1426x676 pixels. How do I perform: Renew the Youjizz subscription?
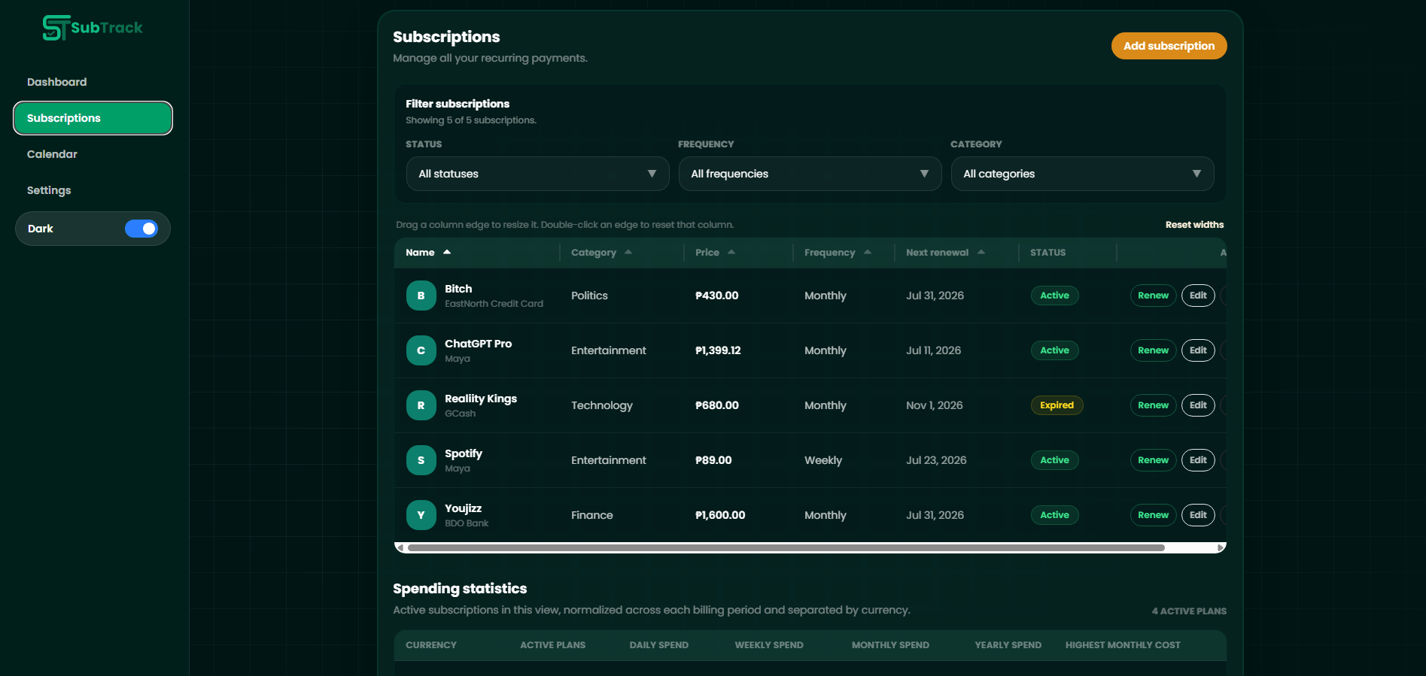click(x=1153, y=515)
